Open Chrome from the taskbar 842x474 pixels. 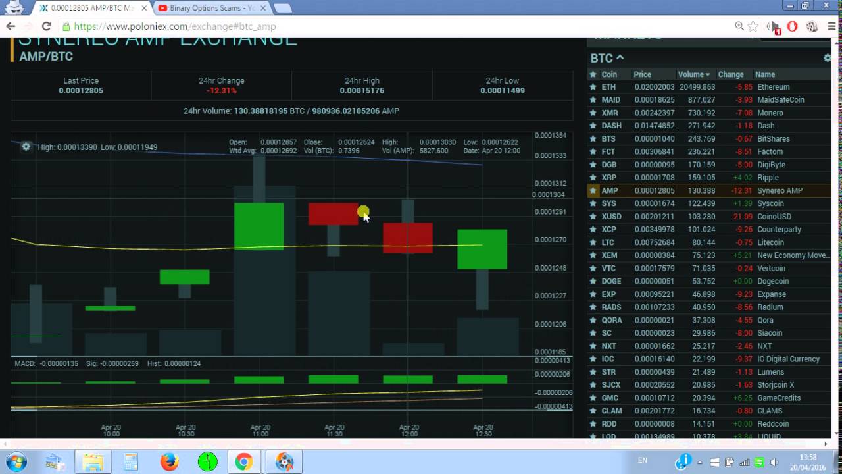click(243, 462)
